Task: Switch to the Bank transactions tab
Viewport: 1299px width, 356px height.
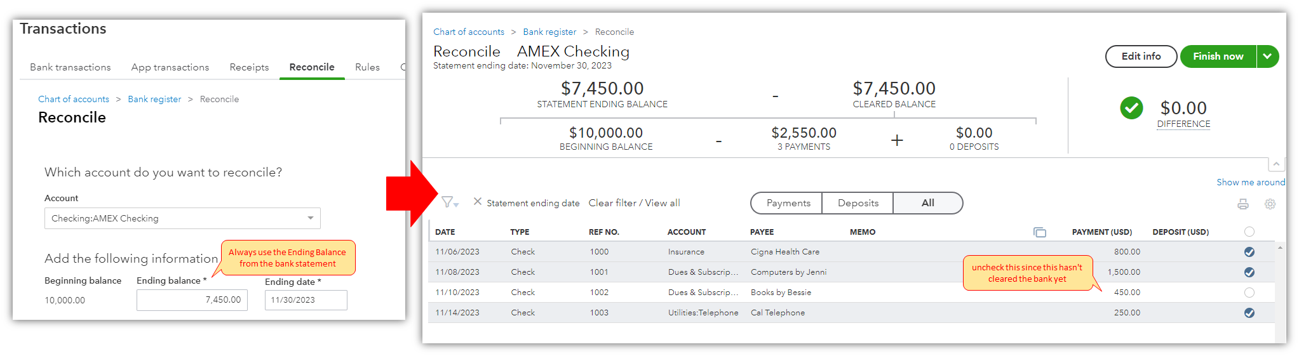Action: tap(70, 67)
